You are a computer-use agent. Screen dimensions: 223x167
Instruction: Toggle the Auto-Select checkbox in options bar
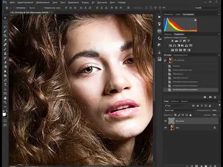(15, 8)
